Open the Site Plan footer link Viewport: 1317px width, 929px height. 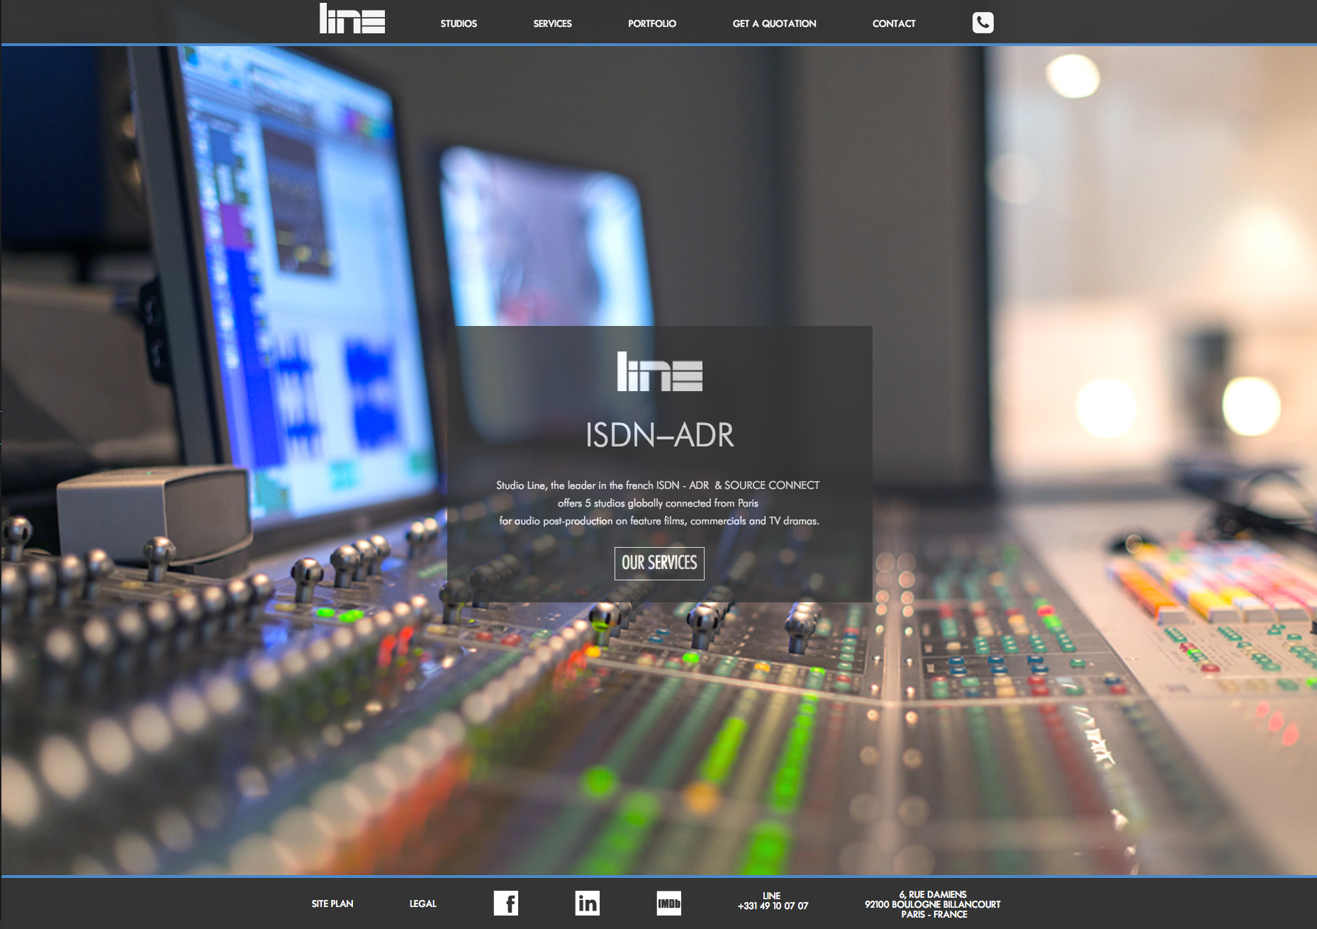pos(332,903)
